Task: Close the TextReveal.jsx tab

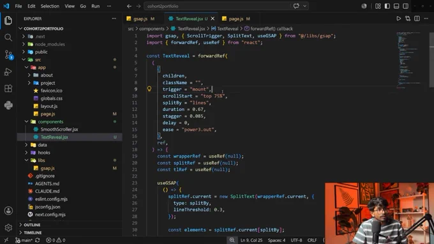Action: [x=213, y=19]
